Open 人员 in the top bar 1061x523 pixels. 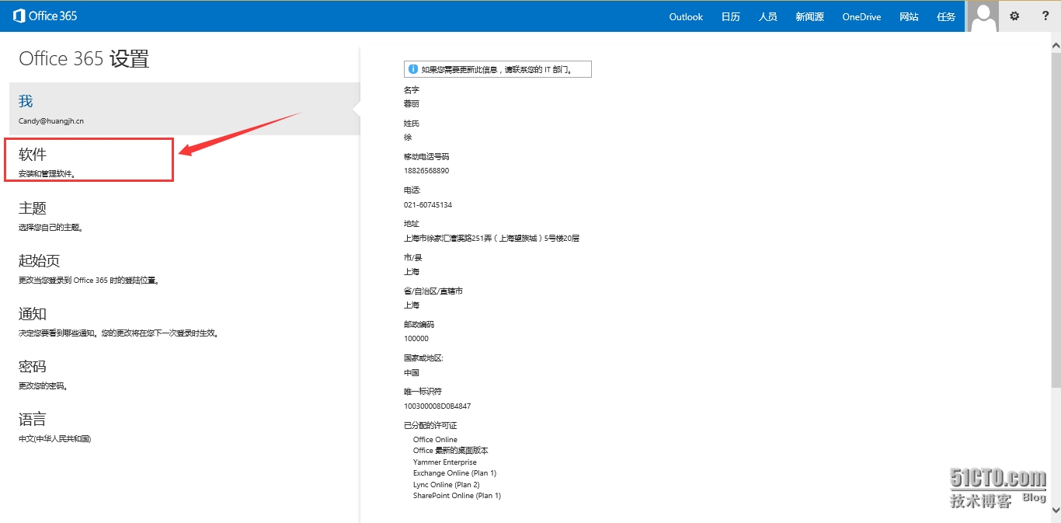click(x=767, y=16)
